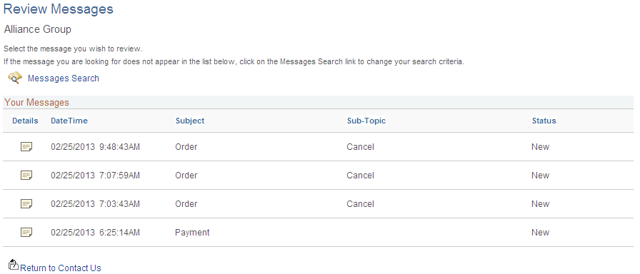This screenshot has width=640, height=274.
Task: Click the Alliance Group subheading
Action: (x=38, y=29)
